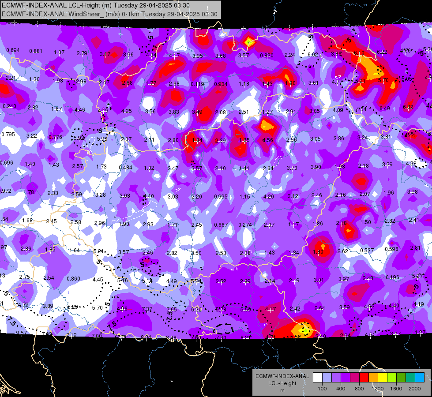Click the wind shear value 0.596
Screen dimensions: 432x397
[391, 249]
